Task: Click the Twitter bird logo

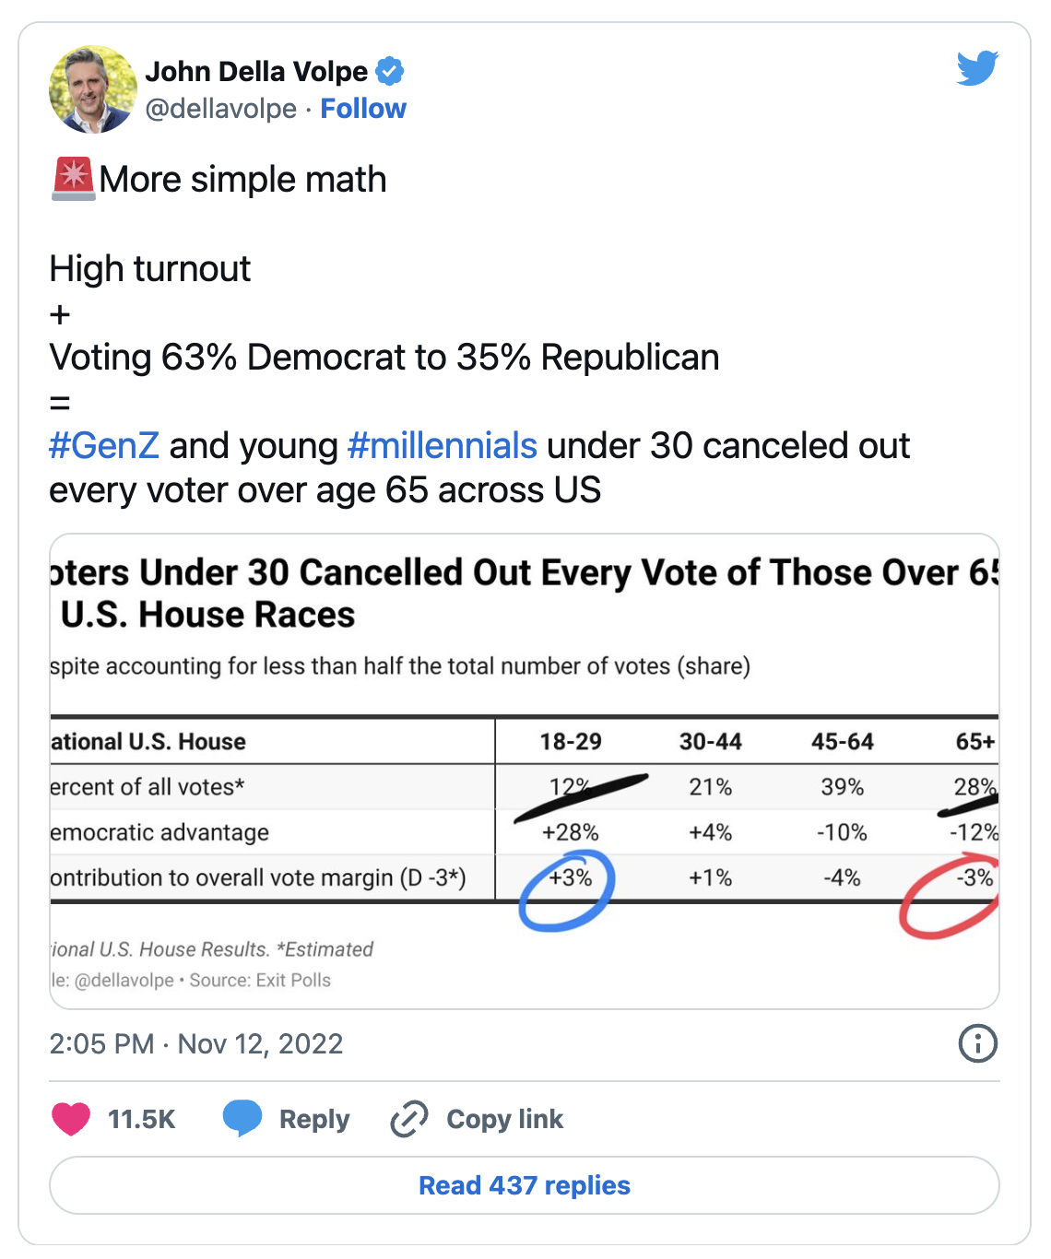Action: click(x=977, y=68)
